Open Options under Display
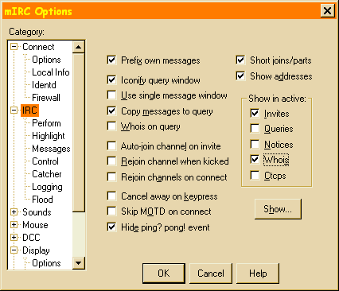 tap(46, 263)
